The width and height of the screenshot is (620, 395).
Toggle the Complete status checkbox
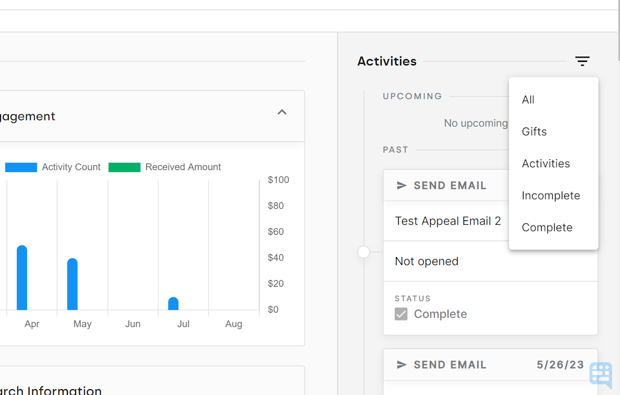(401, 314)
